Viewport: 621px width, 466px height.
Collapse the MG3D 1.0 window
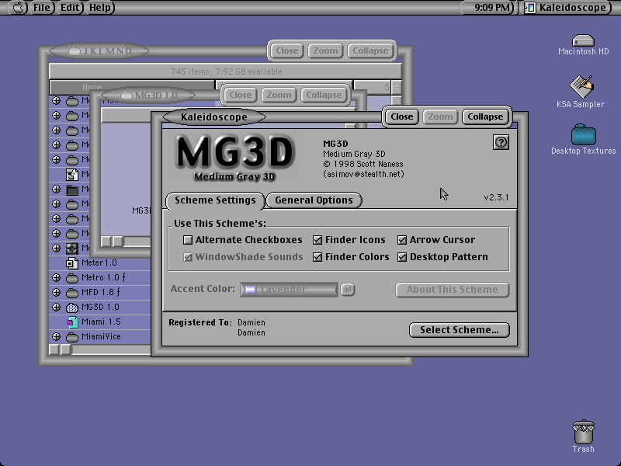(x=324, y=95)
